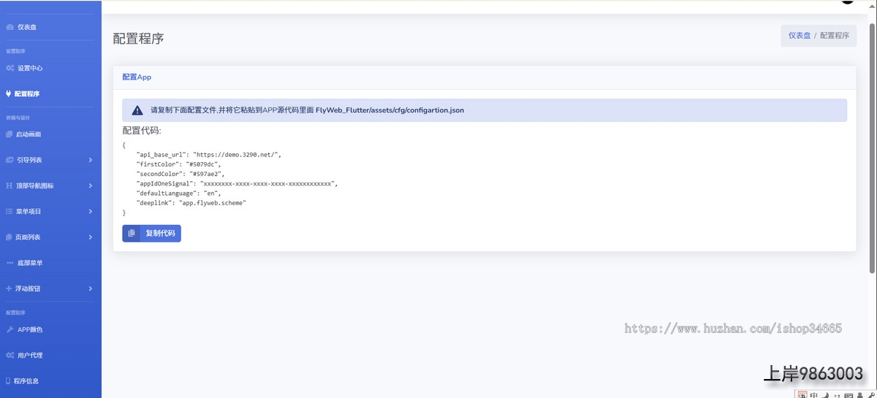The image size is (877, 398).
Task: Click the page vertical scrollbar
Action: (x=871, y=146)
